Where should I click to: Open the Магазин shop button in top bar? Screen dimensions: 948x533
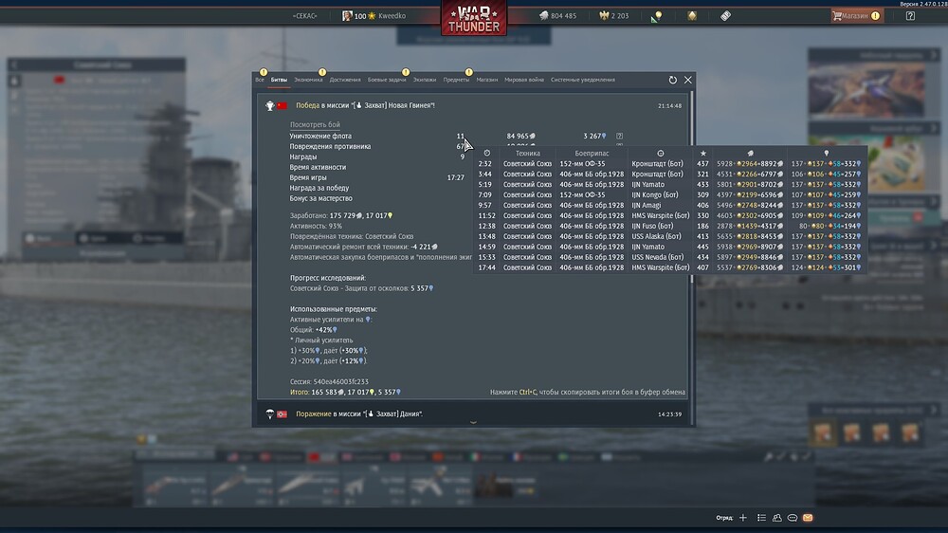tap(857, 16)
